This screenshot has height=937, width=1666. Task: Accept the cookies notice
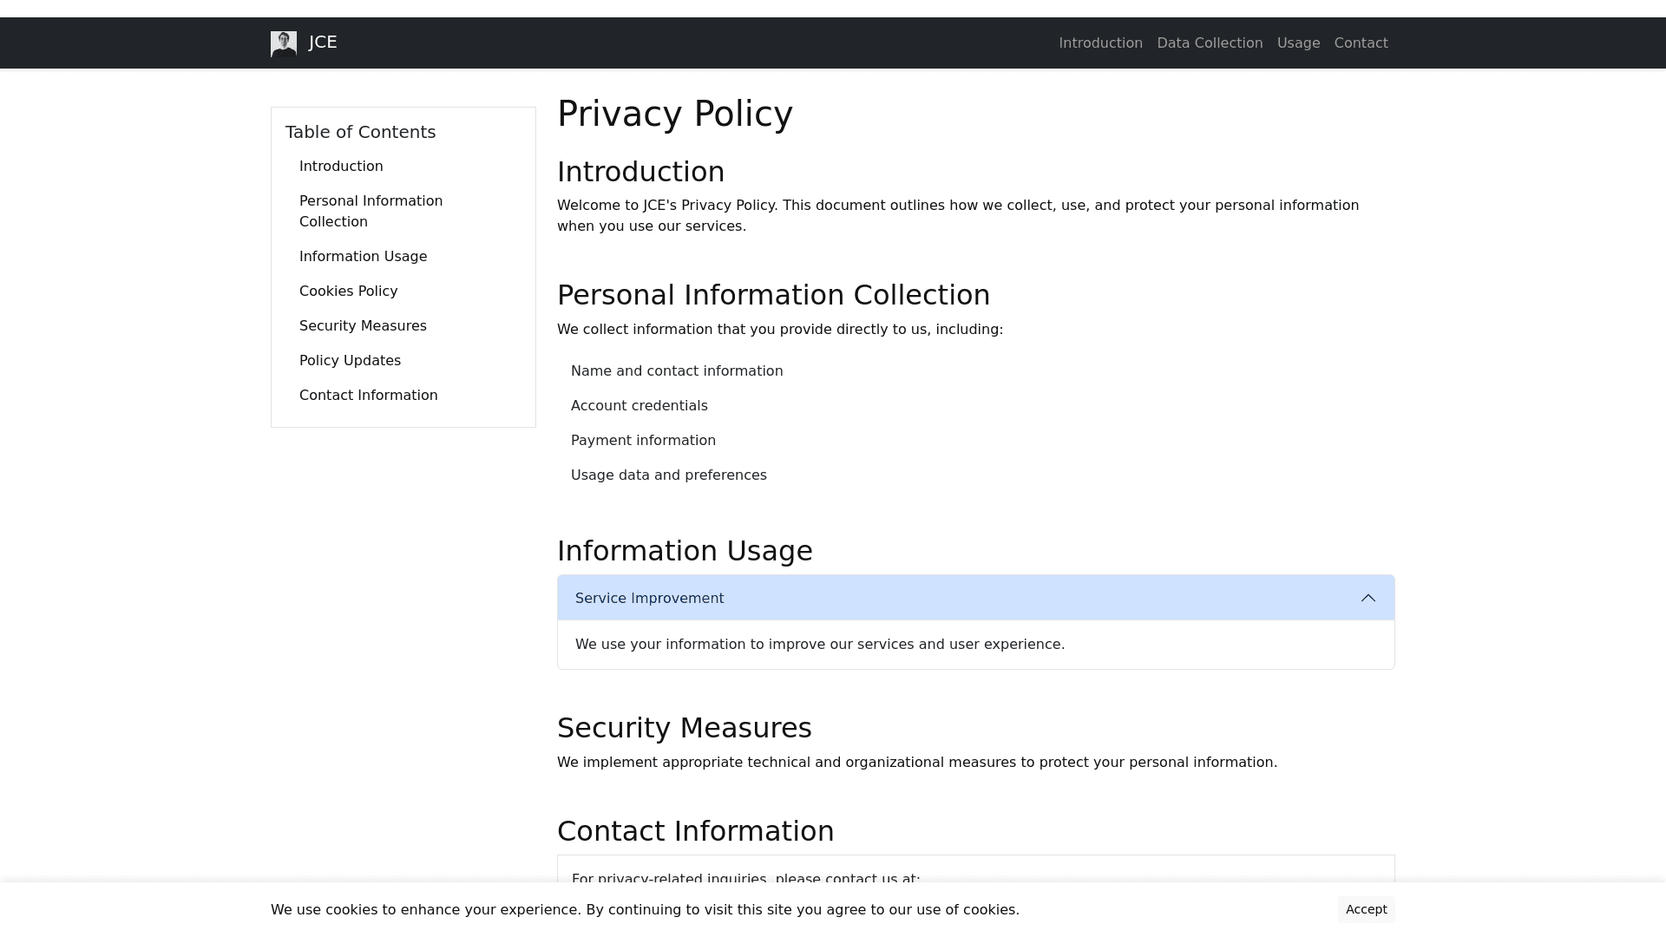coord(1365,909)
